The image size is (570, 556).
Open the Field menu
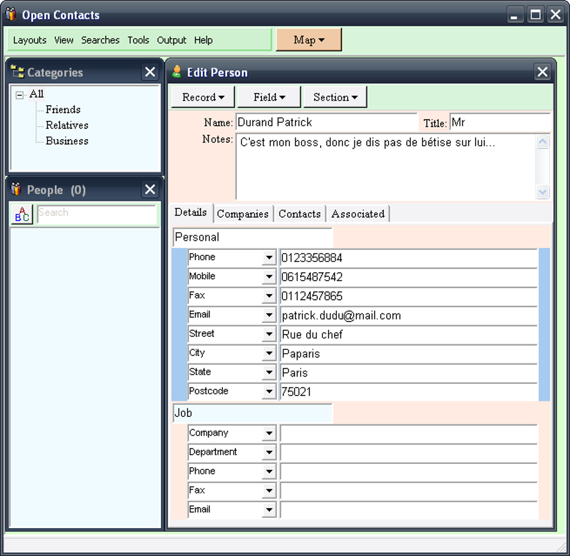pyautogui.click(x=268, y=96)
